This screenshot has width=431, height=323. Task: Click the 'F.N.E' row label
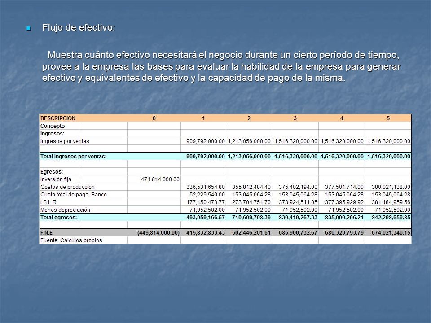coord(46,233)
